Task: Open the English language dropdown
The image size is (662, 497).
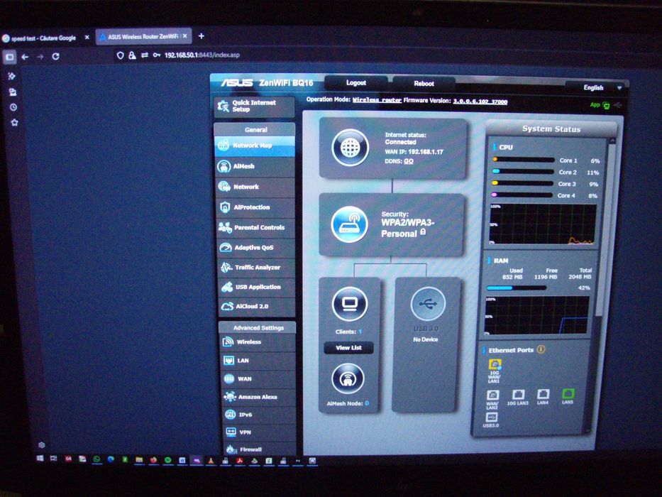Action: 597,87
